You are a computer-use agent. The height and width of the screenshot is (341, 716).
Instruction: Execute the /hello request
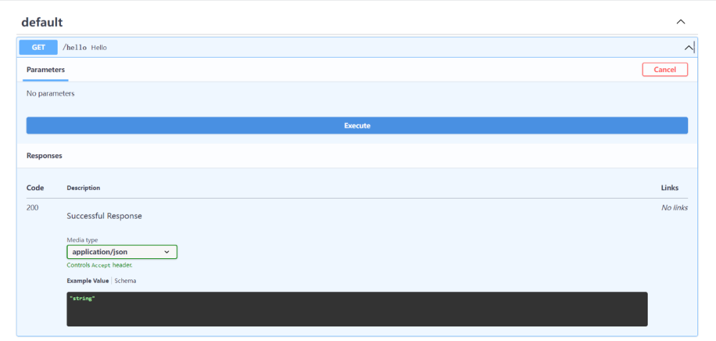[357, 125]
